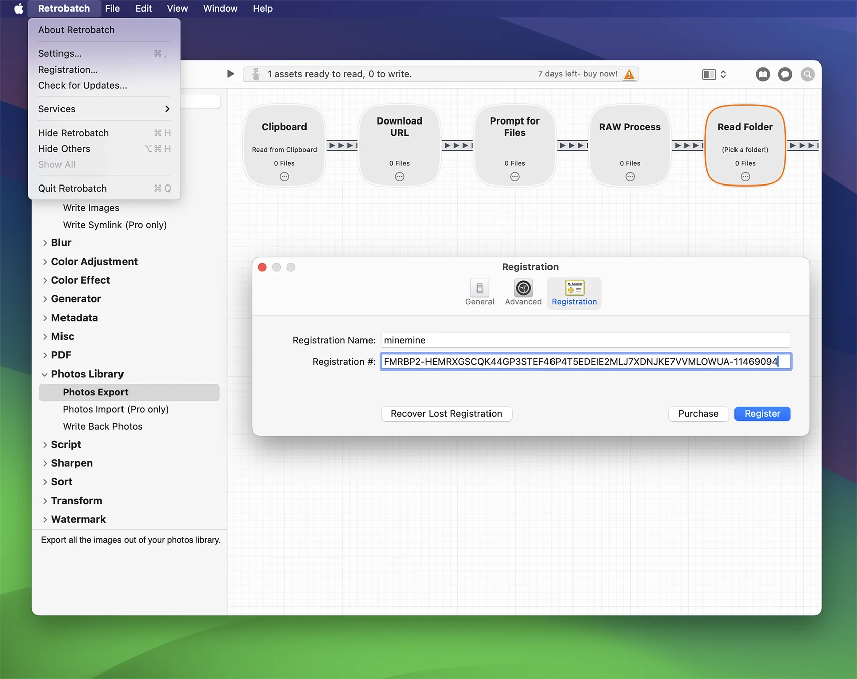857x679 pixels.
Task: Open options circle on Download URL node
Action: coord(400,177)
